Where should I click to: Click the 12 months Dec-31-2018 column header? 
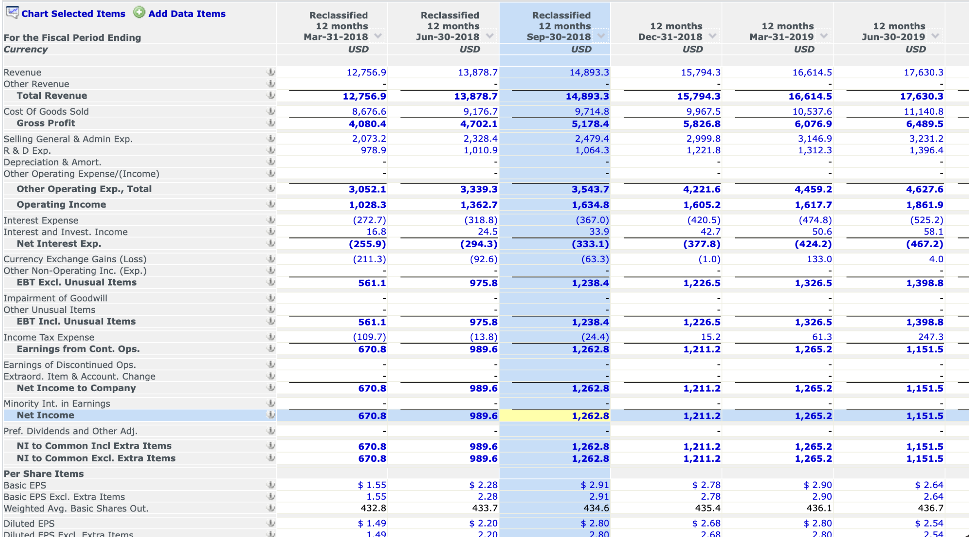point(670,31)
